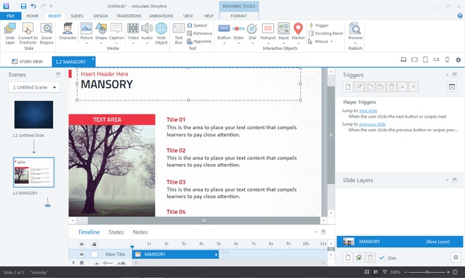Adjust the timeline zoom slider
465x278 pixels.
tap(108, 263)
